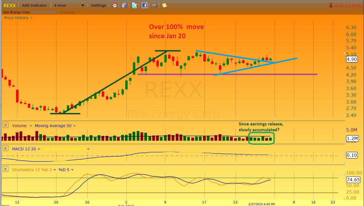Open the Drawings link
Image resolution: width=364 pixels, height=206 pixels.
click(67, 12)
